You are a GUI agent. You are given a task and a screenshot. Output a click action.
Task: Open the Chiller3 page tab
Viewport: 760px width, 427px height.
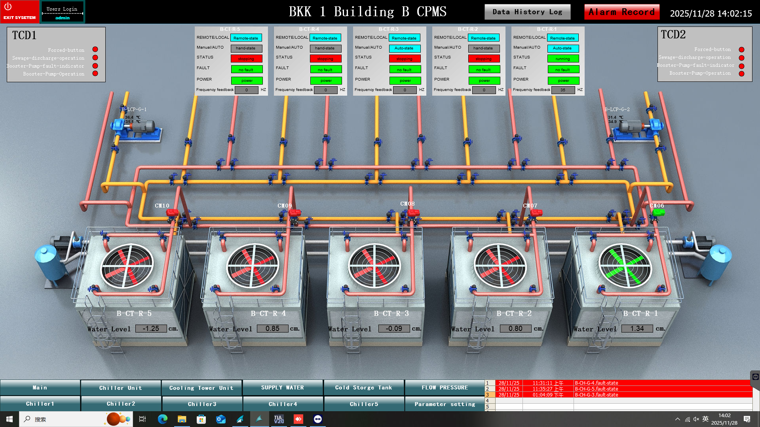coord(202,404)
